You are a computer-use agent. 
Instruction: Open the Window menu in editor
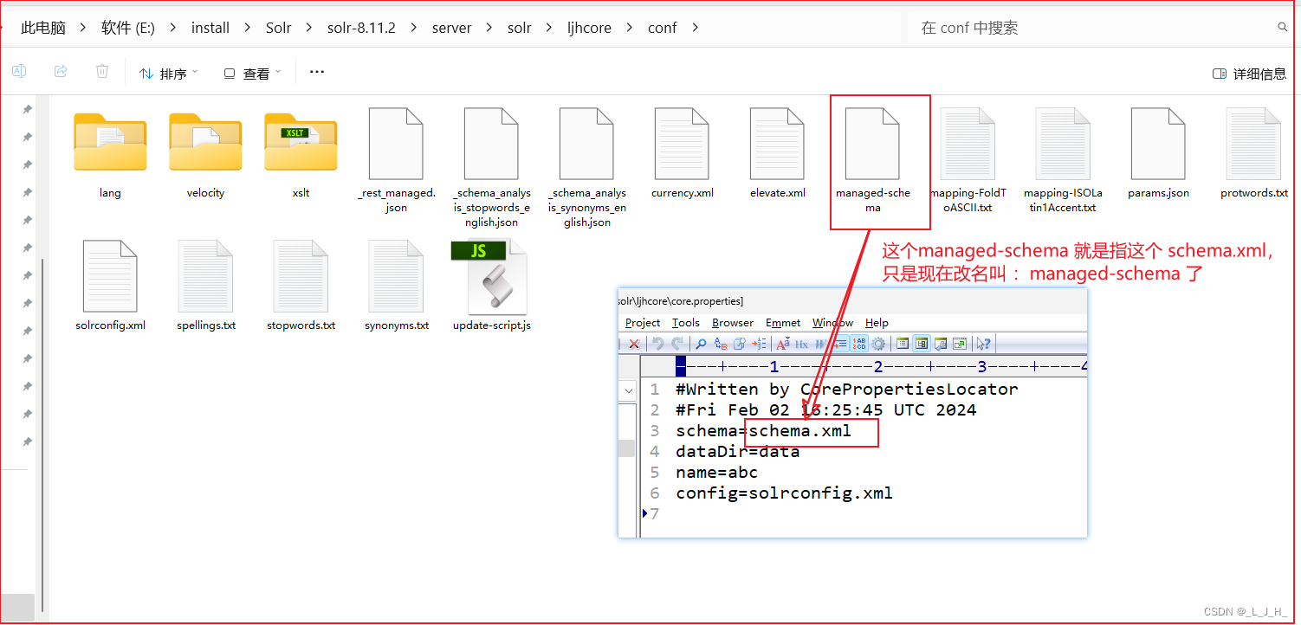tap(832, 323)
